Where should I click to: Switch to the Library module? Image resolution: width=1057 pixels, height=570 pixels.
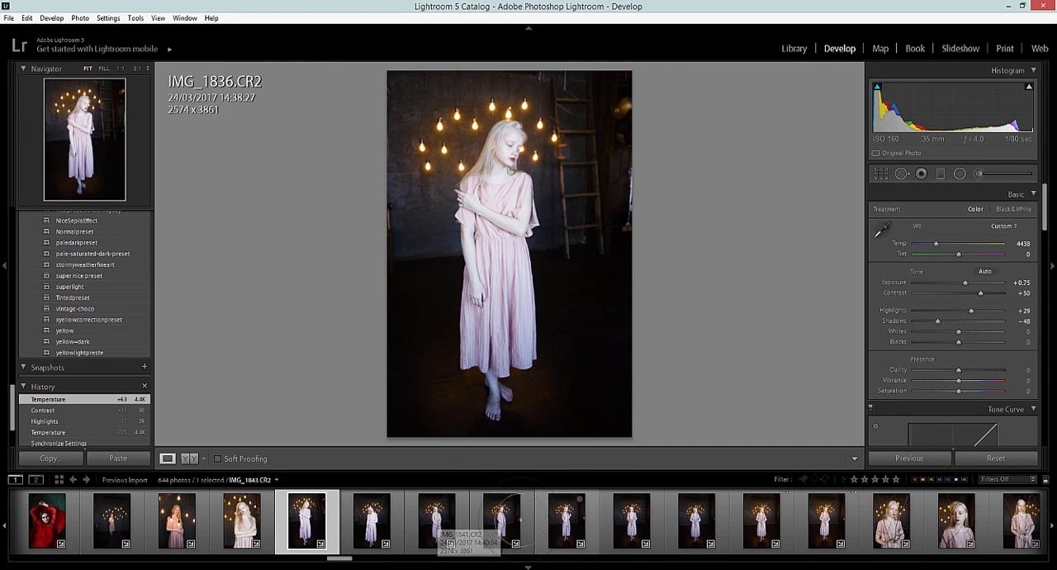coord(794,49)
